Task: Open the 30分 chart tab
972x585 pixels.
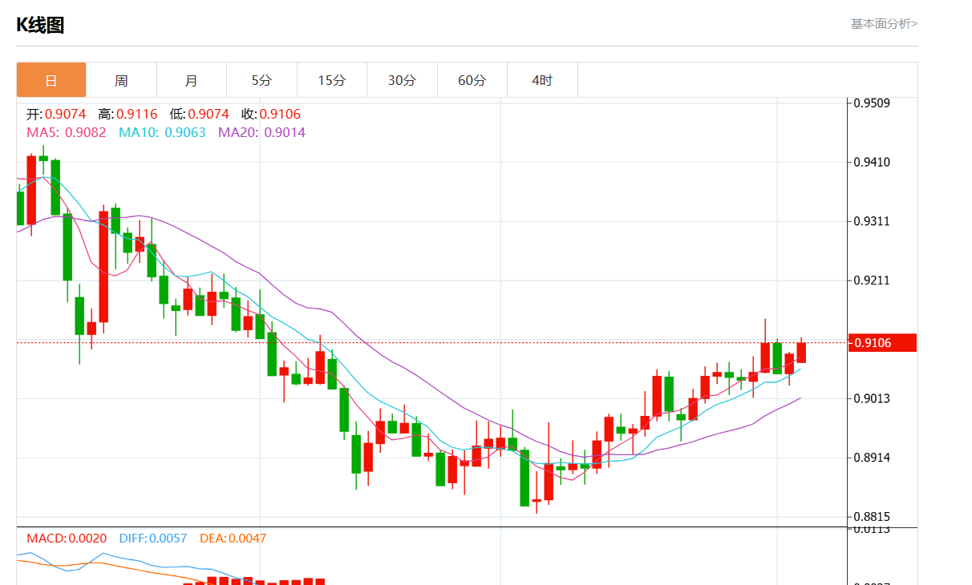Action: click(402, 80)
